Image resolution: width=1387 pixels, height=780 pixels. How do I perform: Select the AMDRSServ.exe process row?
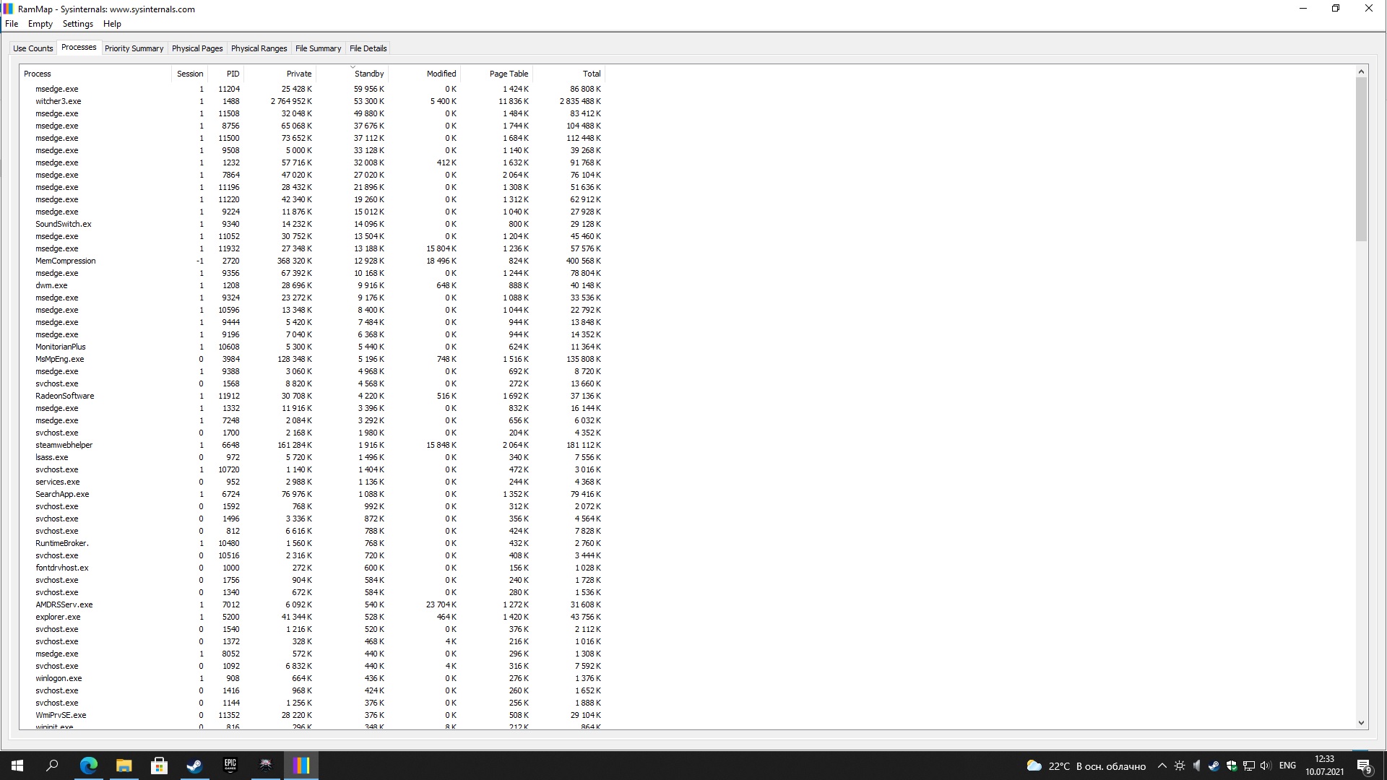312,604
